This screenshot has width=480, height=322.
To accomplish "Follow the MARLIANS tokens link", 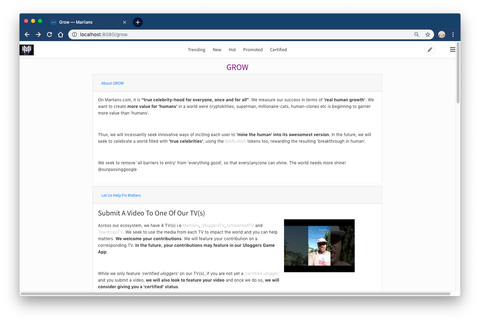I will coord(236,141).
